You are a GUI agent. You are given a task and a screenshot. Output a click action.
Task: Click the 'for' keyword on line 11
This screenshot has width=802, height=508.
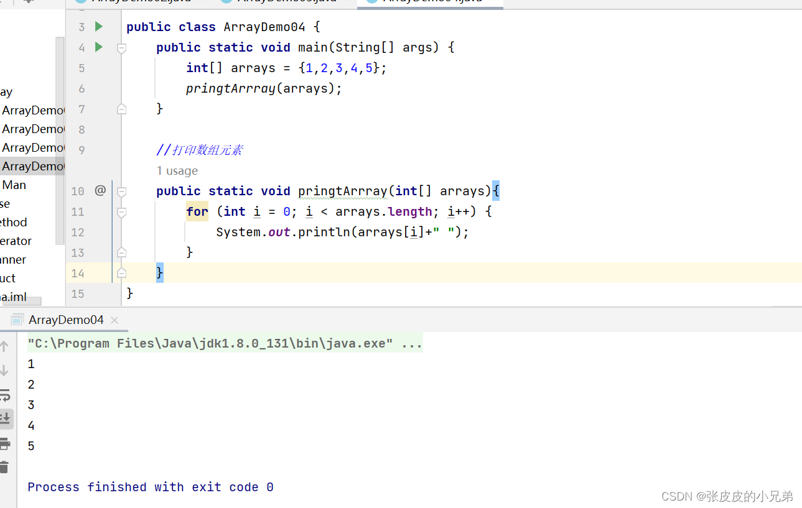click(197, 211)
